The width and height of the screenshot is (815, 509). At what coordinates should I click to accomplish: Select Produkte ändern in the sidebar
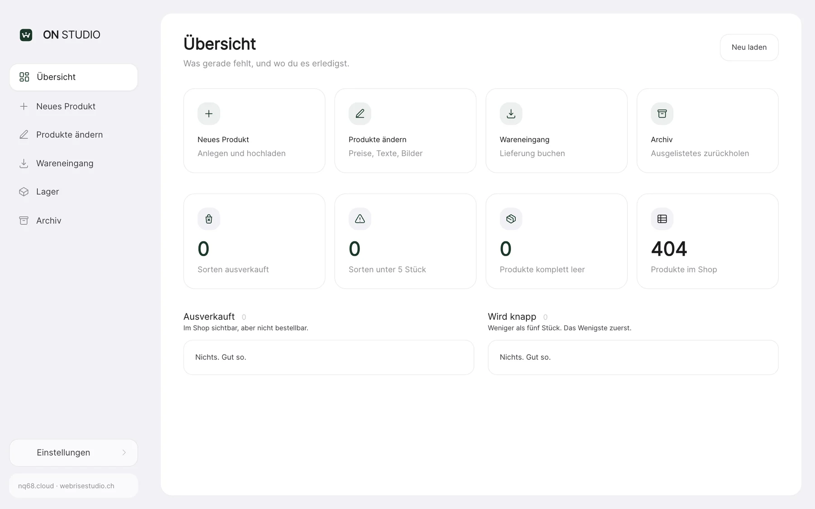pyautogui.click(x=73, y=135)
